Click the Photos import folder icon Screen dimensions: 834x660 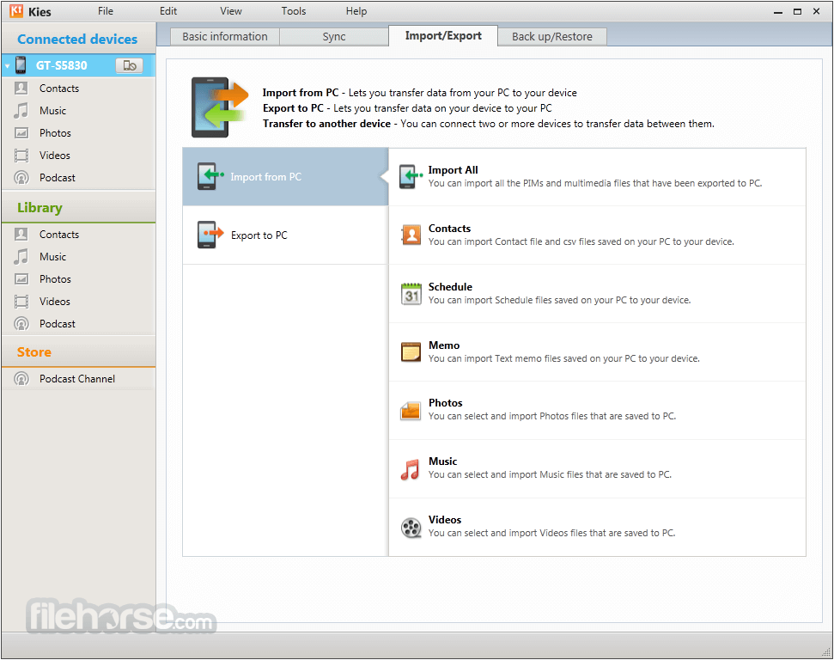pos(411,411)
